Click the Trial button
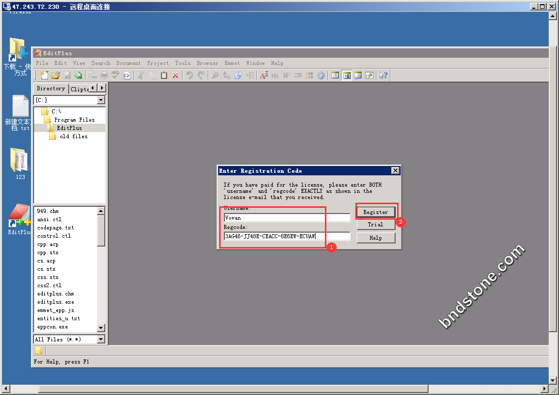 375,224
